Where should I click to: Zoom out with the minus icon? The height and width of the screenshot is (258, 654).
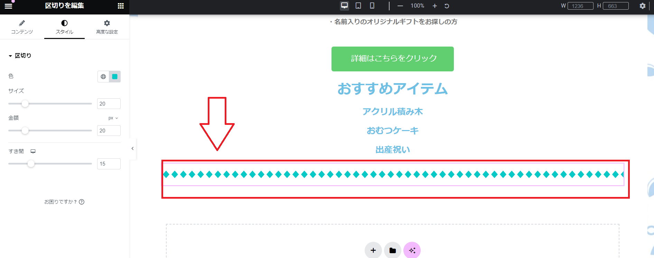(x=400, y=6)
